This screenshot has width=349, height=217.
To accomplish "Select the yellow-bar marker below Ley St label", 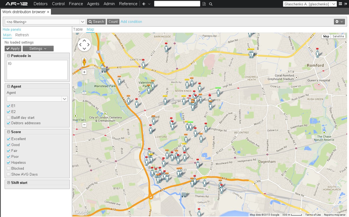I will [165, 100].
